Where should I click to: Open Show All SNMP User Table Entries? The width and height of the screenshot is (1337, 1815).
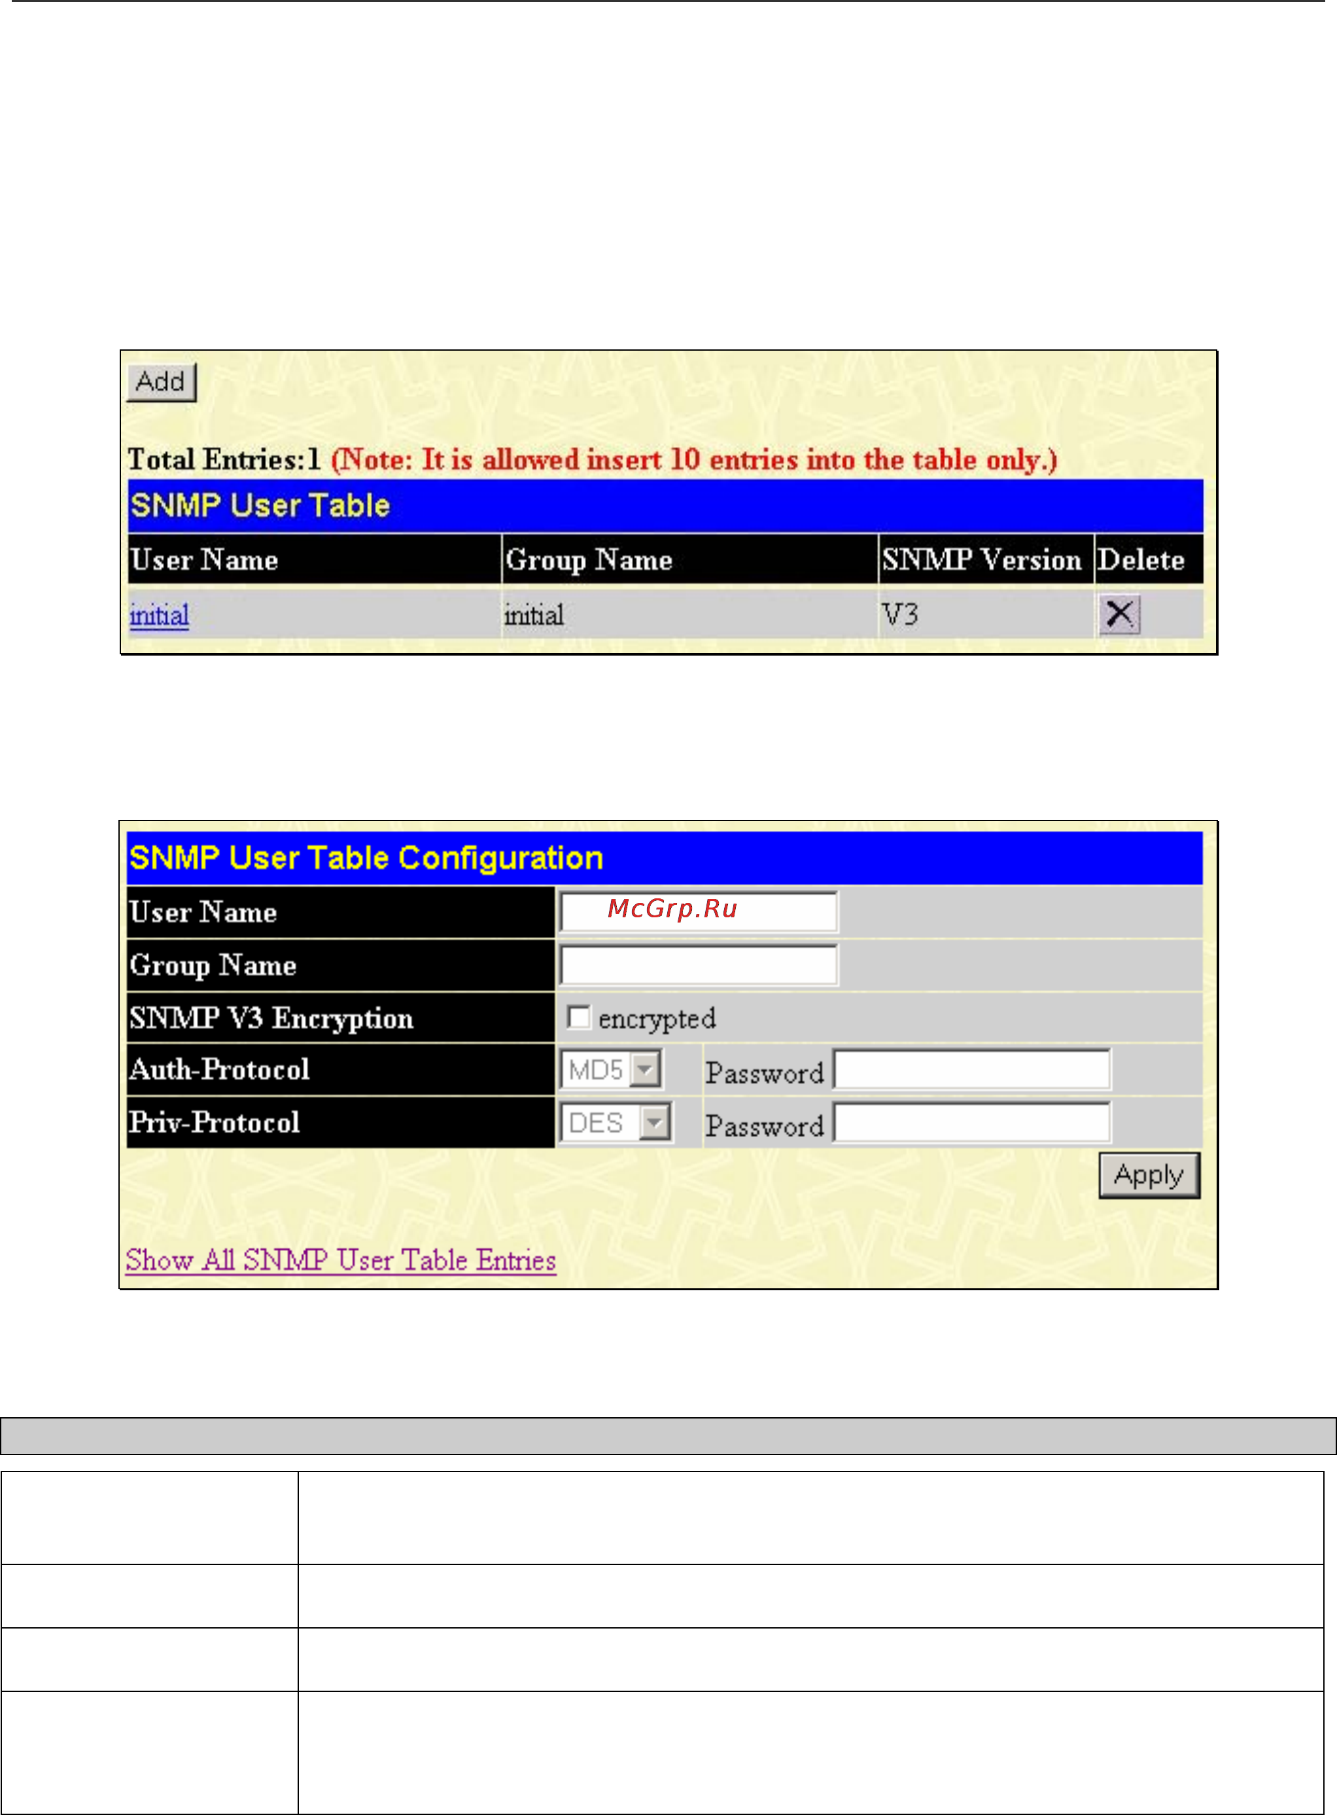[x=341, y=1260]
